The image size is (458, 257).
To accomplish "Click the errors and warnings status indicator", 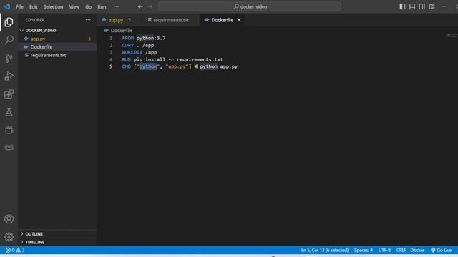I will 15,250.
